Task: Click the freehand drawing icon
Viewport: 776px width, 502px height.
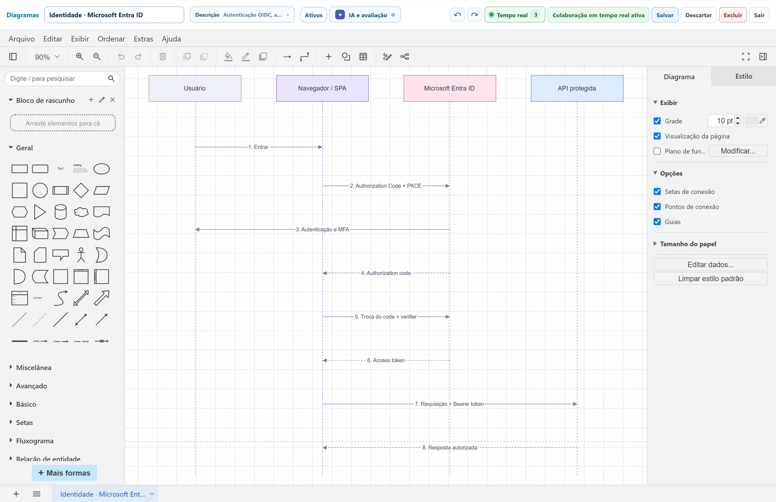Action: tap(387, 57)
